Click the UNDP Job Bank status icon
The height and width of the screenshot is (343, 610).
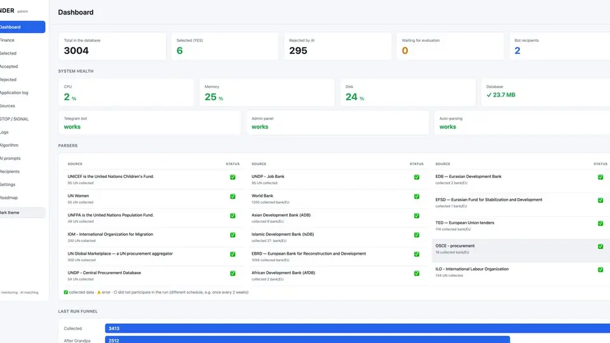417,177
